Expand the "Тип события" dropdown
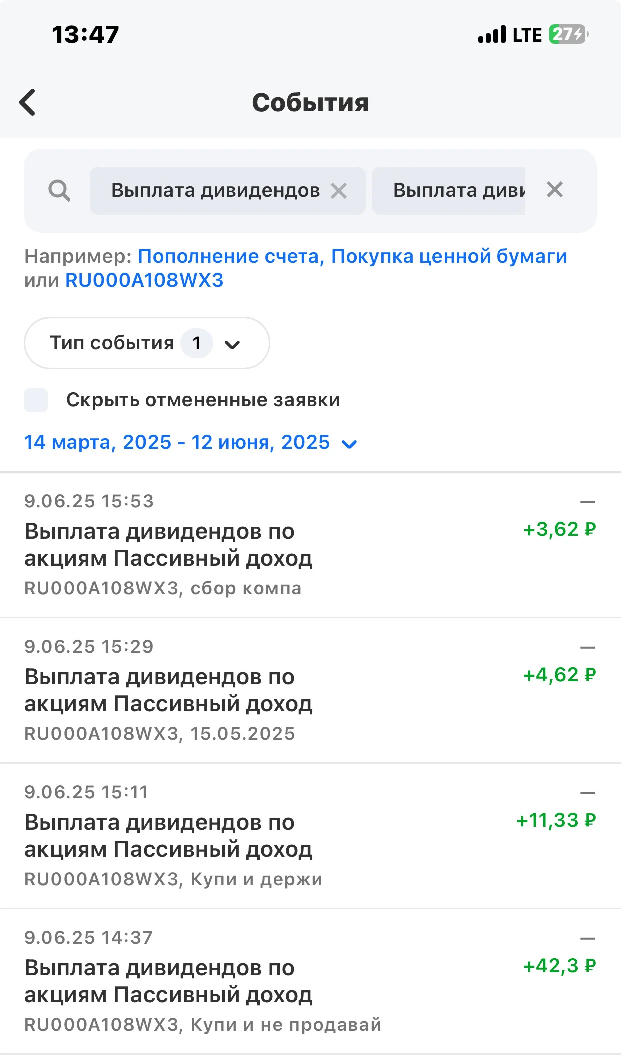Screen dimensions: 621x1055 (x=147, y=343)
